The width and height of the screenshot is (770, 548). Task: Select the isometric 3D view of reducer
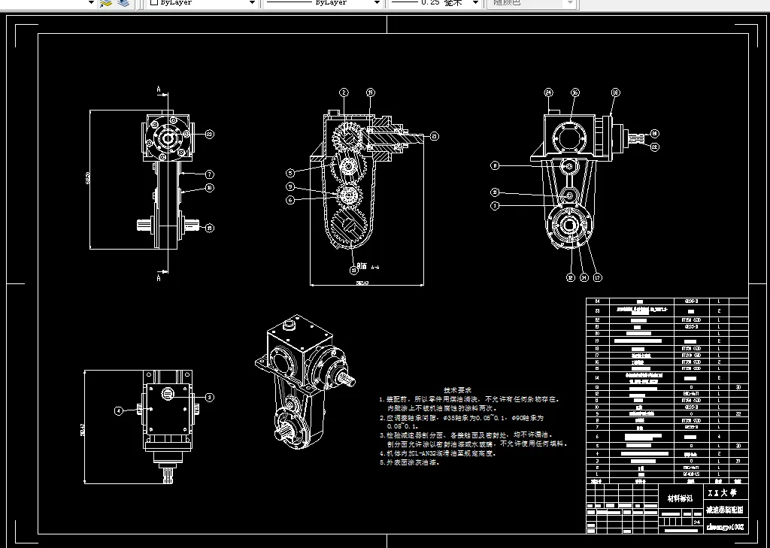305,382
